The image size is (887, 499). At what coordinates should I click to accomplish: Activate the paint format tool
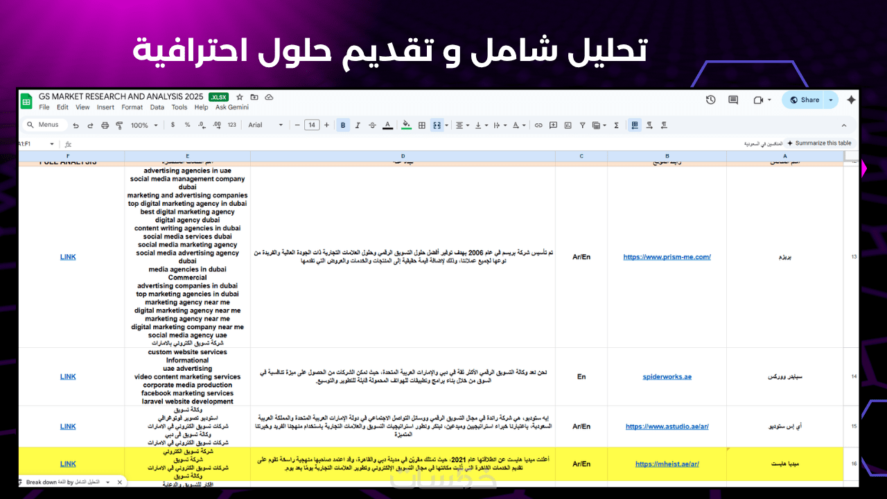point(119,125)
